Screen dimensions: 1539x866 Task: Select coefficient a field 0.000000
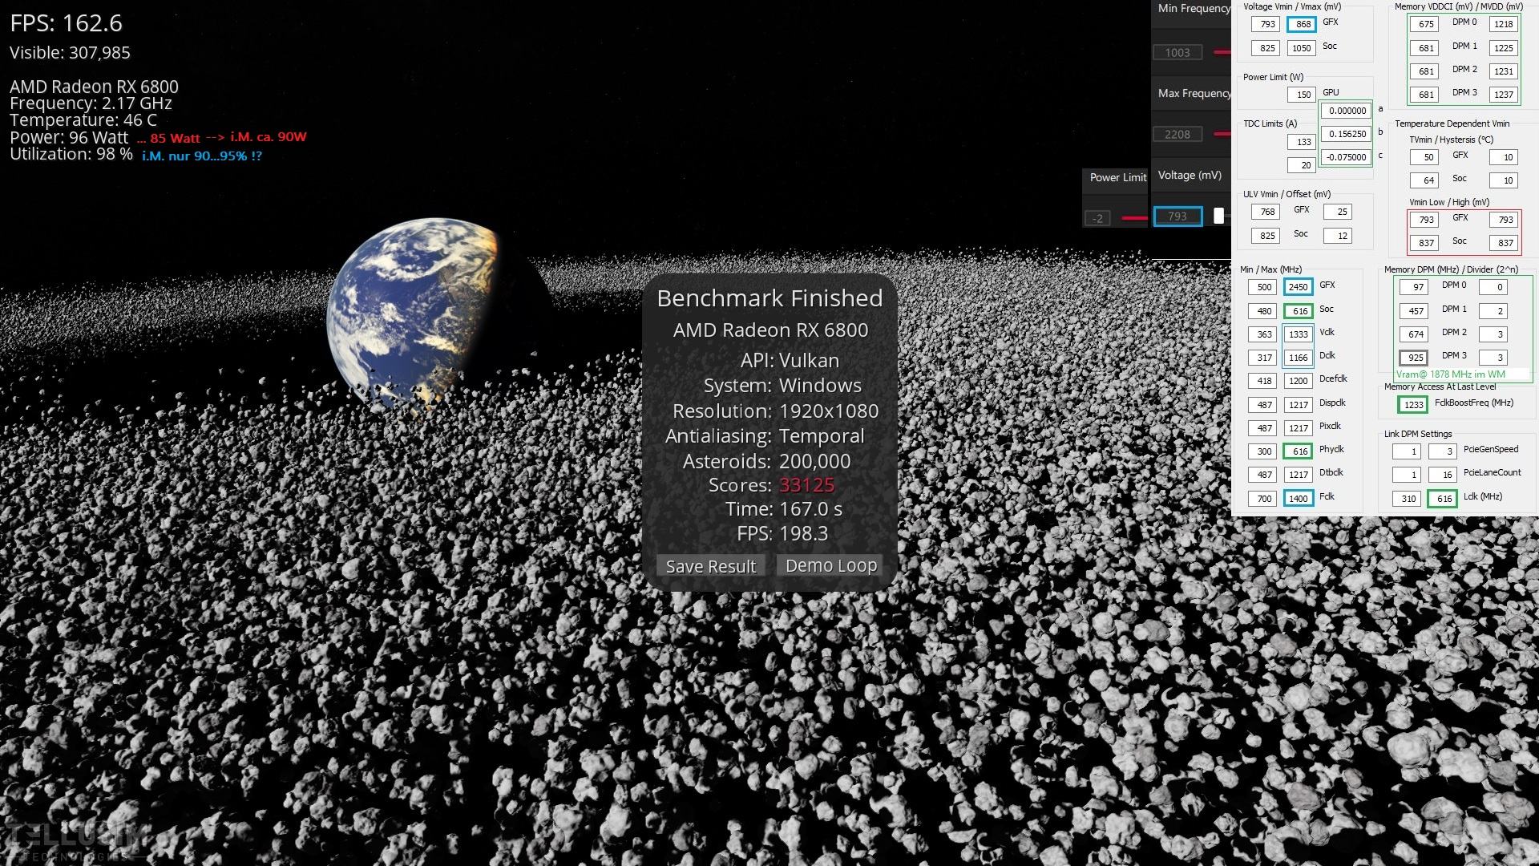pos(1346,111)
